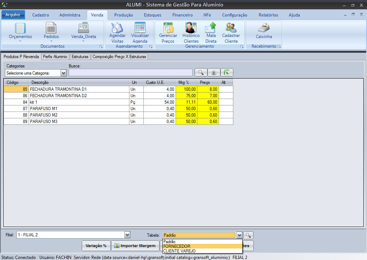367x260 pixels.
Task: Sort by the Descrição column header
Action: 78,82
